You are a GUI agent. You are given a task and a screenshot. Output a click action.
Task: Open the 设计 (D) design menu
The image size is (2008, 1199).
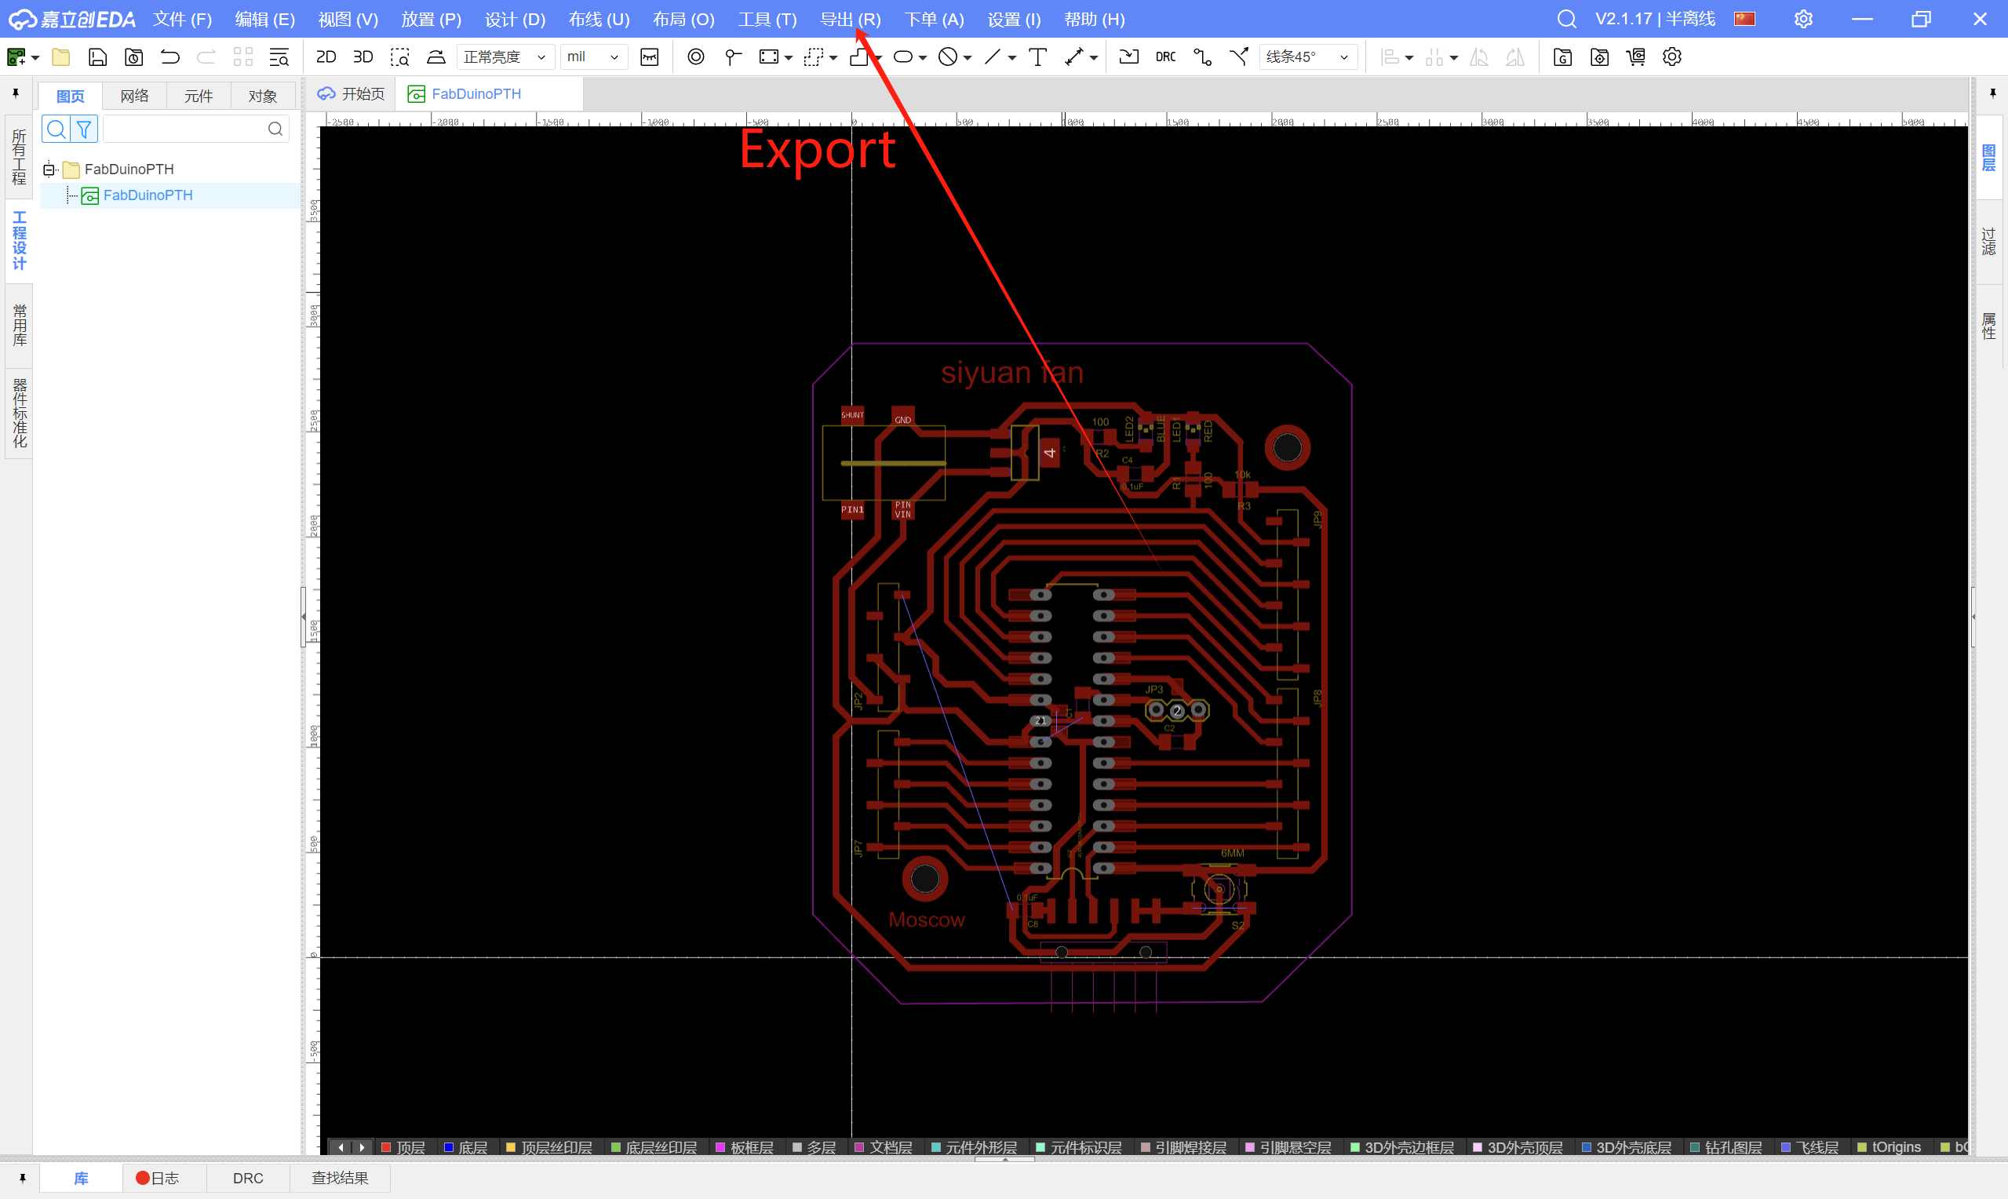pyautogui.click(x=516, y=19)
